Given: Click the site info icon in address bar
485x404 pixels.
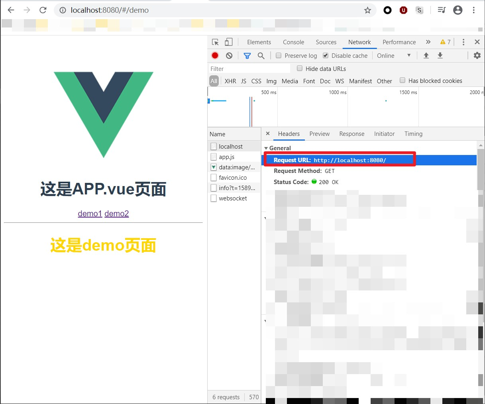Looking at the screenshot, I should (63, 10).
